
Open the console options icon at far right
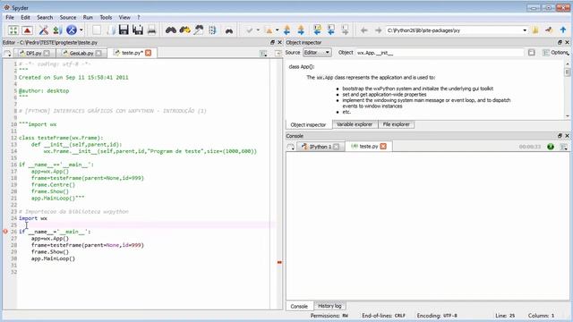(x=563, y=147)
